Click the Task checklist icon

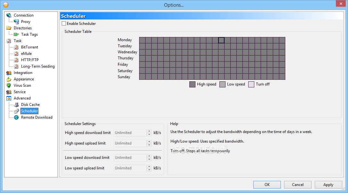(x=9, y=41)
